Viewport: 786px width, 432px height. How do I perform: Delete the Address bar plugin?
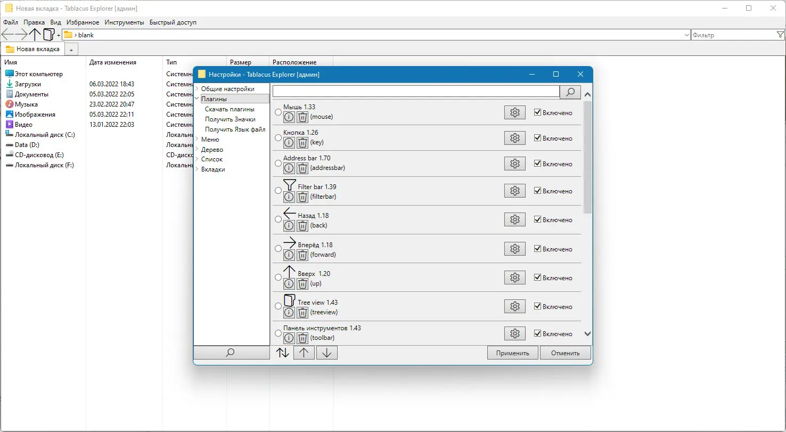(302, 168)
